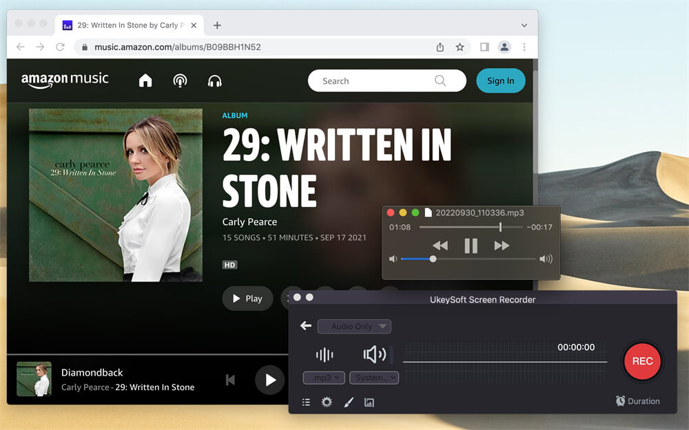Open Chrome profile avatar
The image size is (689, 430).
pos(504,47)
